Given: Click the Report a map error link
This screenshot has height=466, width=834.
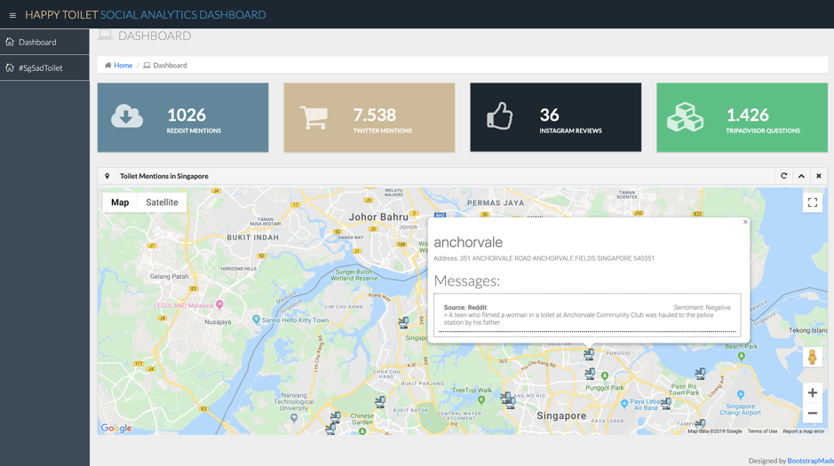Looking at the screenshot, I should tap(803, 431).
